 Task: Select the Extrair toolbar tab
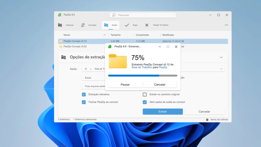tap(111, 25)
